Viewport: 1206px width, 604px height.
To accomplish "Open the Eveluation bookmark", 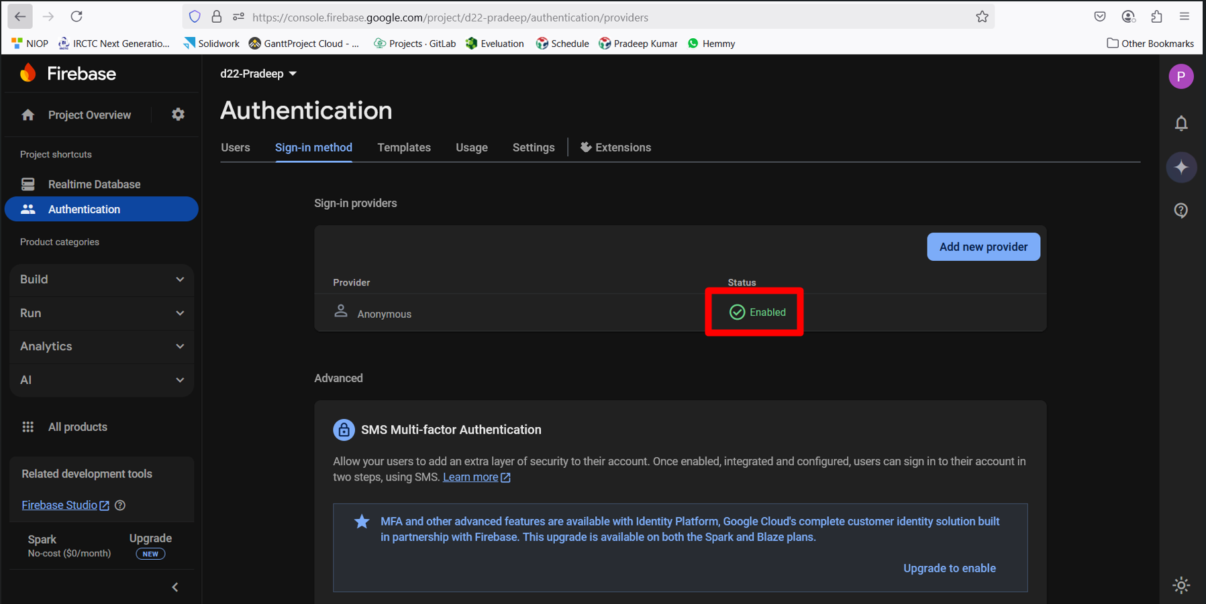I will pyautogui.click(x=495, y=44).
